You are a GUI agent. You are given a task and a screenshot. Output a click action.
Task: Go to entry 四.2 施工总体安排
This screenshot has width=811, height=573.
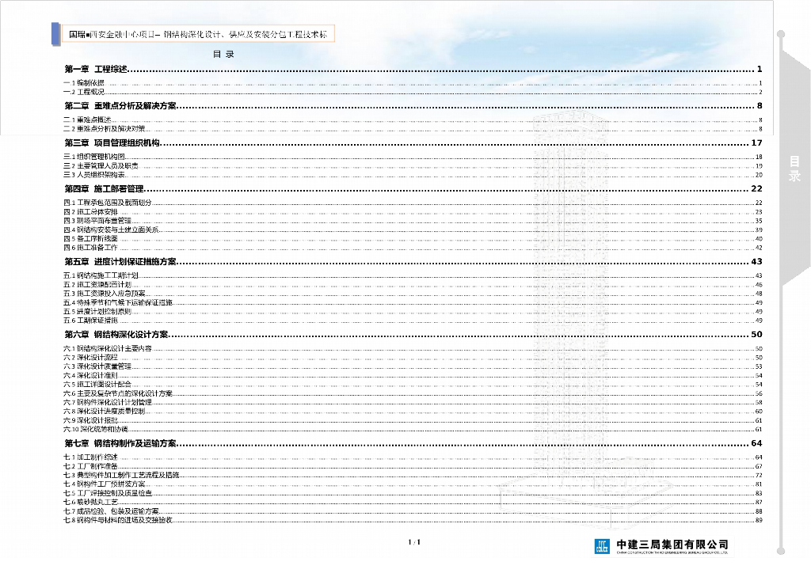click(x=413, y=212)
